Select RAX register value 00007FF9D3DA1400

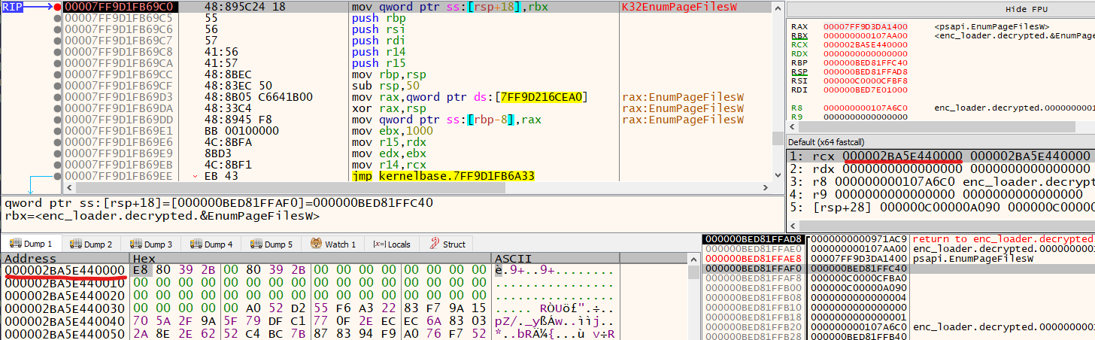point(866,26)
